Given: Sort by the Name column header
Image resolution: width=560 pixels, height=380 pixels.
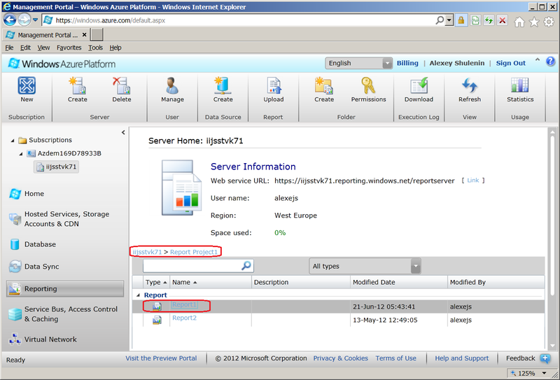Looking at the screenshot, I should (211, 282).
